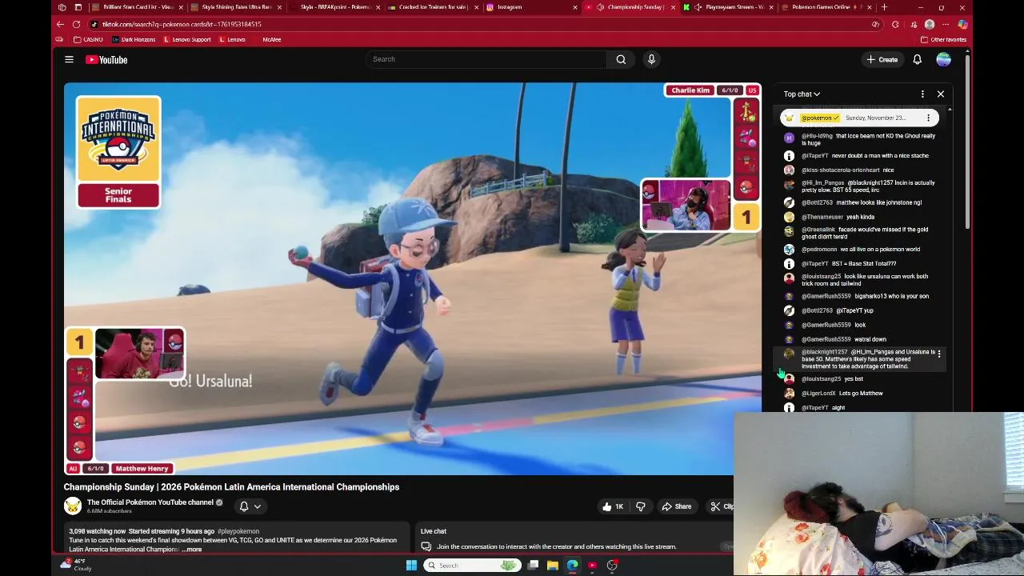
Task: Share the Championship Sunday stream
Action: point(676,506)
